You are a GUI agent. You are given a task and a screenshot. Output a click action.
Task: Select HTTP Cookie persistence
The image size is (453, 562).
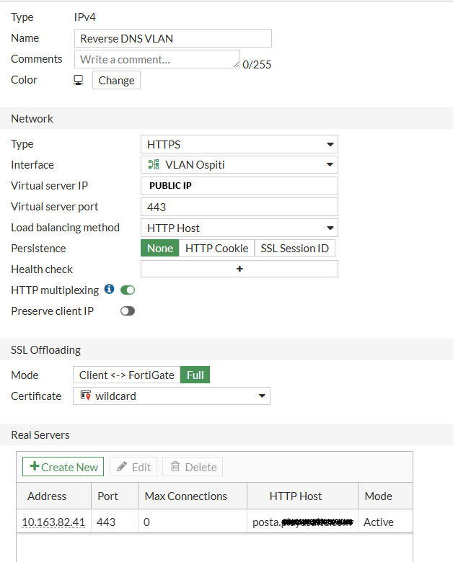click(x=216, y=249)
